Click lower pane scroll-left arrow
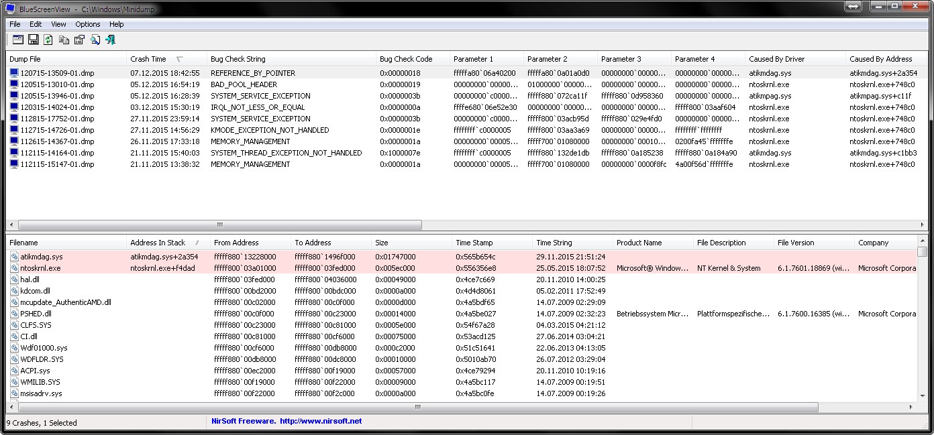This screenshot has width=934, height=435. tap(12, 407)
